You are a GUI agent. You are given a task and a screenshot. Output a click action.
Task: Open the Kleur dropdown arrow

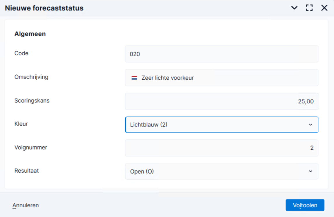pos(311,125)
